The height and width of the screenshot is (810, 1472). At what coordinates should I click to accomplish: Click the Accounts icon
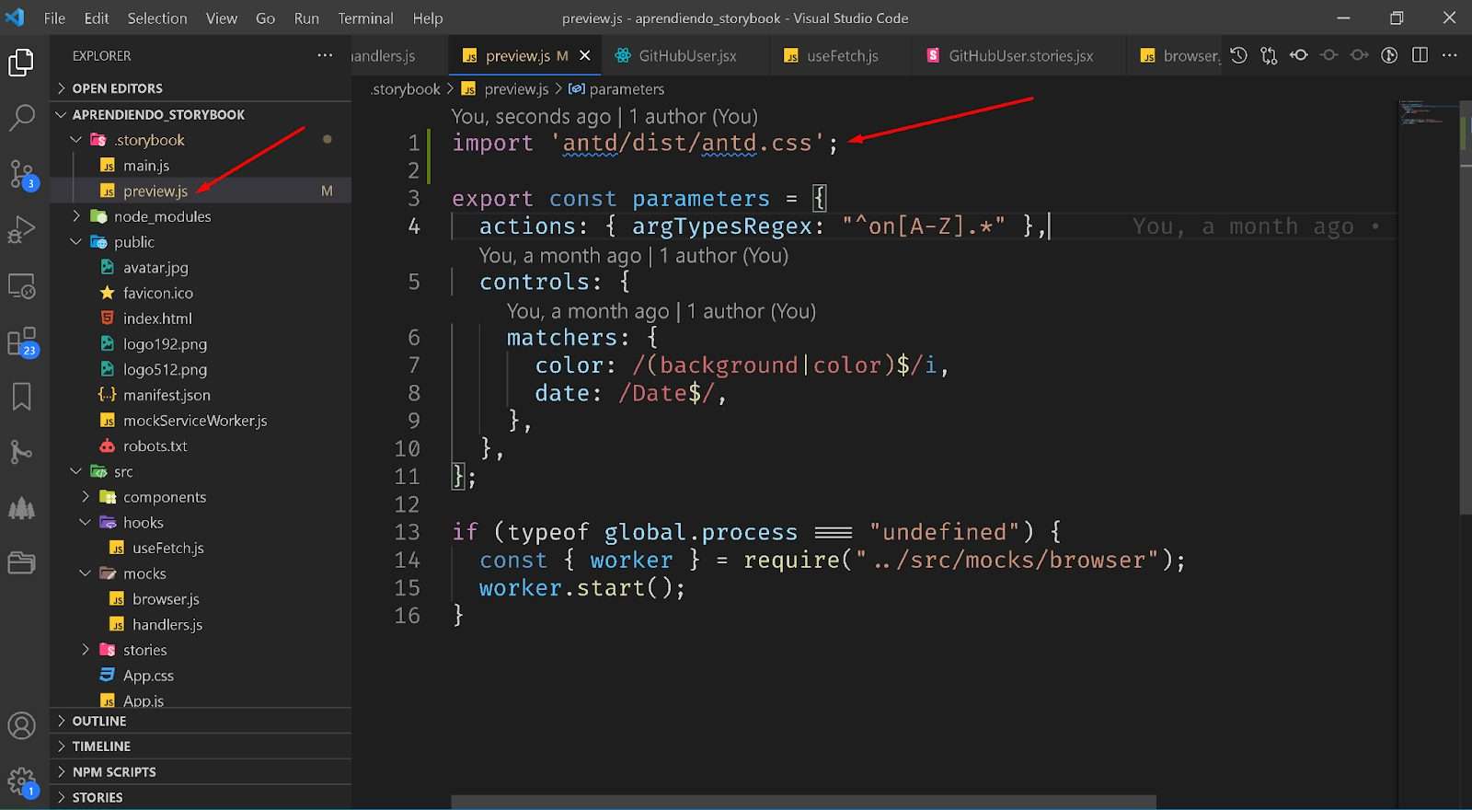[x=21, y=726]
